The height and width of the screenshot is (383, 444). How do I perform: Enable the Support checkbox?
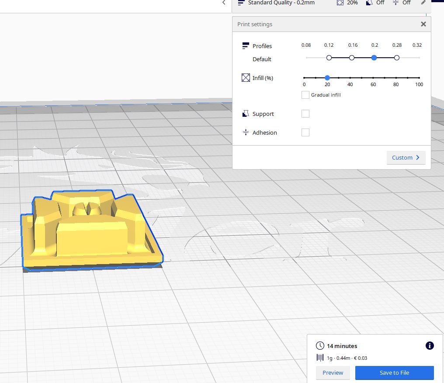[x=305, y=114]
